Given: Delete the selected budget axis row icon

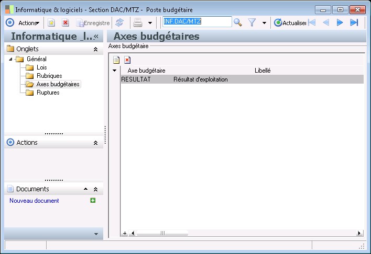Looking at the screenshot, I should 127,60.
